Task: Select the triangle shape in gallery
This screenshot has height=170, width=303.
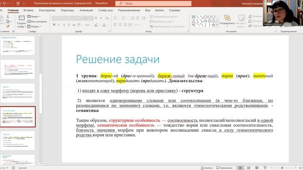Action: pyautogui.click(x=194, y=21)
